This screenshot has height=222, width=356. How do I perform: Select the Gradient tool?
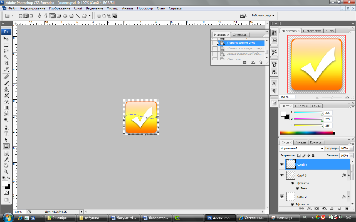6,108
